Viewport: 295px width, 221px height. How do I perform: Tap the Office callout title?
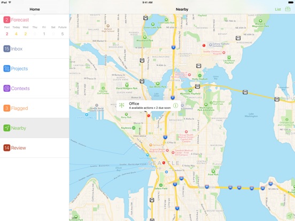pyautogui.click(x=134, y=104)
